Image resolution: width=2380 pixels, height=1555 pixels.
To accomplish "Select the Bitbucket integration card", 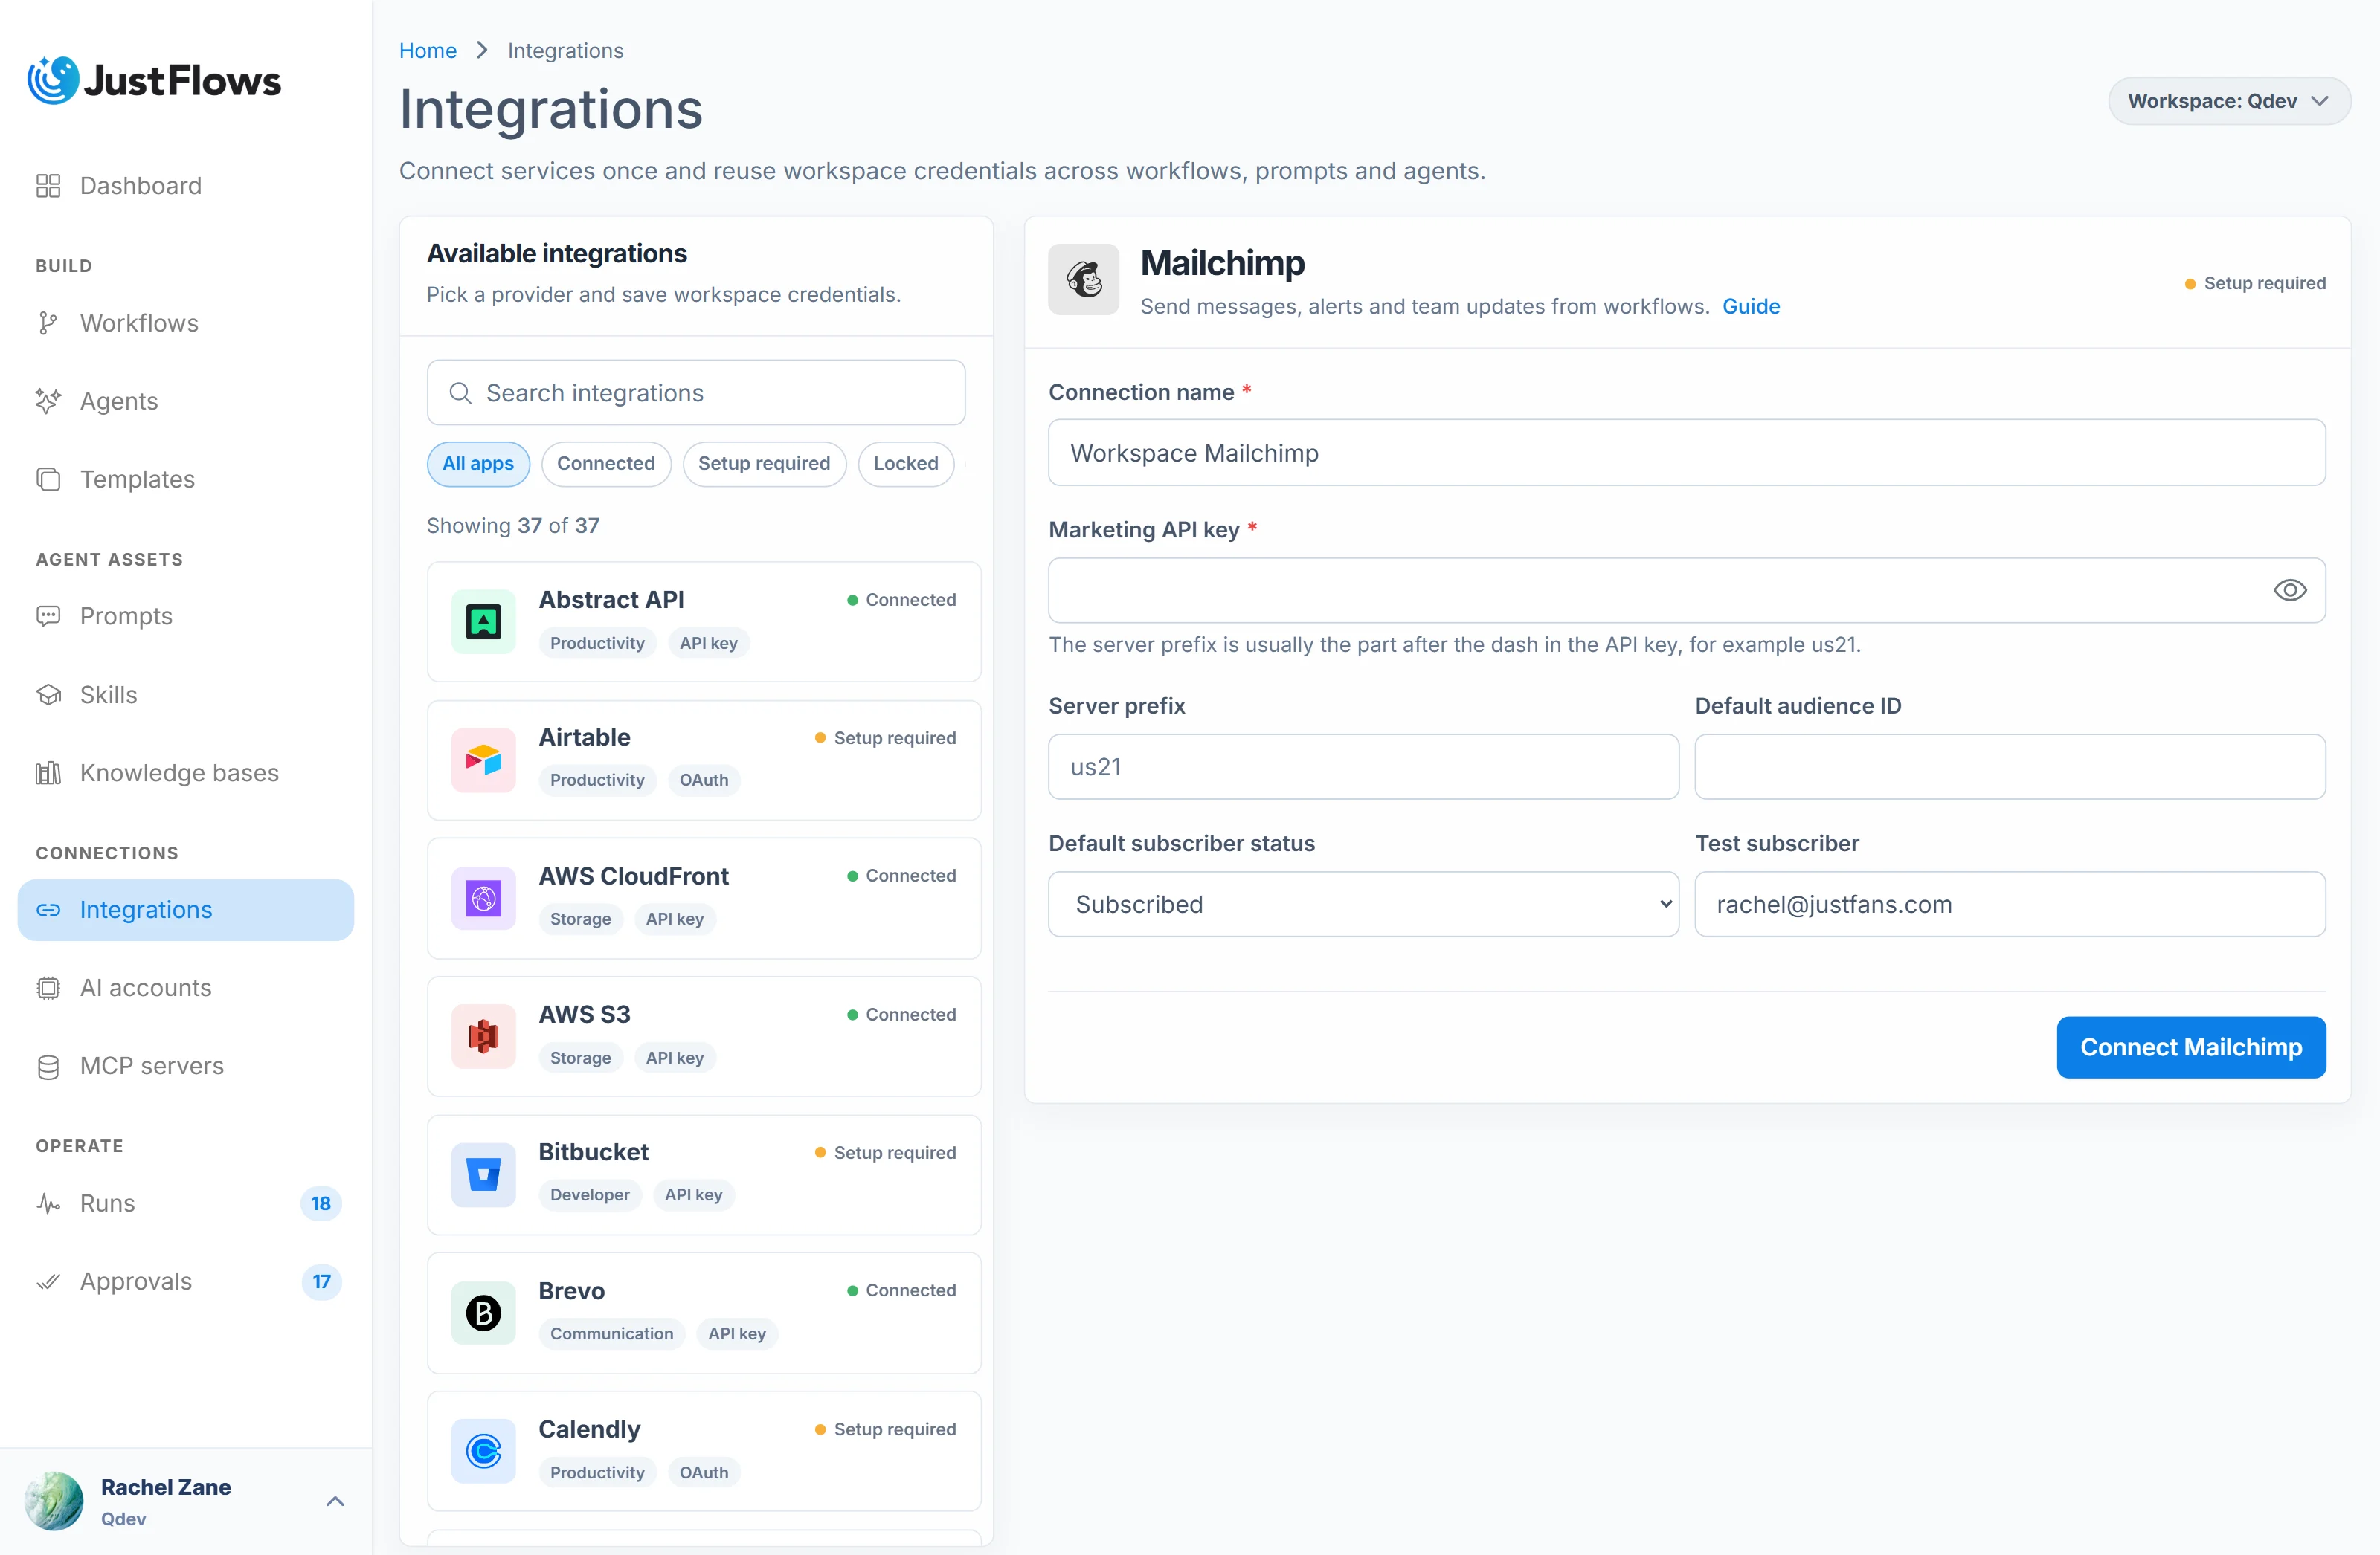I will [704, 1175].
